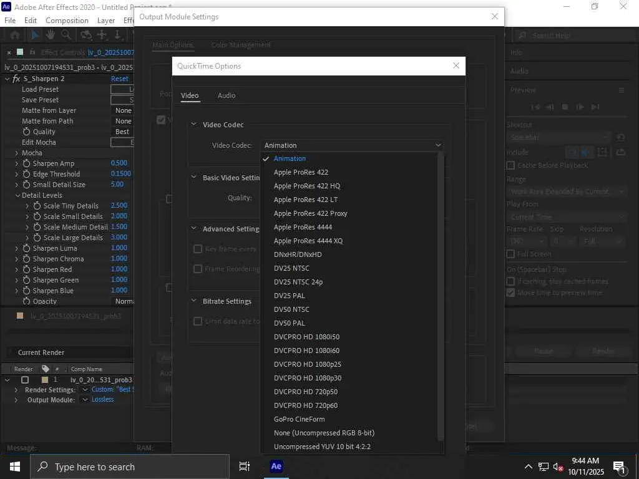Image resolution: width=639 pixels, height=479 pixels.
Task: Choose Apple ProRes 4444 codec
Action: tap(303, 227)
